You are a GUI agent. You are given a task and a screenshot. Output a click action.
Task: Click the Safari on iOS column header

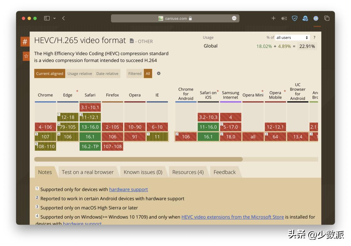point(208,95)
